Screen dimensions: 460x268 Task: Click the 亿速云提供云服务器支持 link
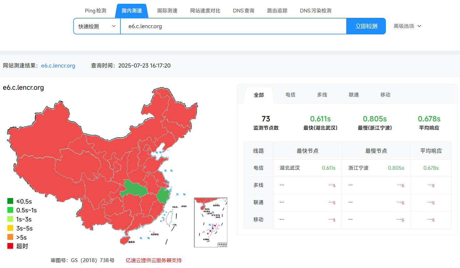153,260
